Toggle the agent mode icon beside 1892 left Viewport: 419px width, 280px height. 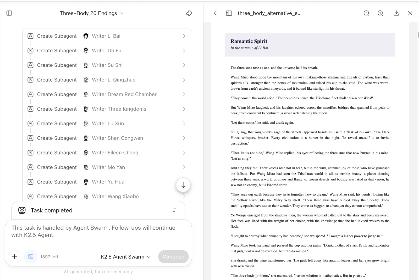click(x=31, y=257)
